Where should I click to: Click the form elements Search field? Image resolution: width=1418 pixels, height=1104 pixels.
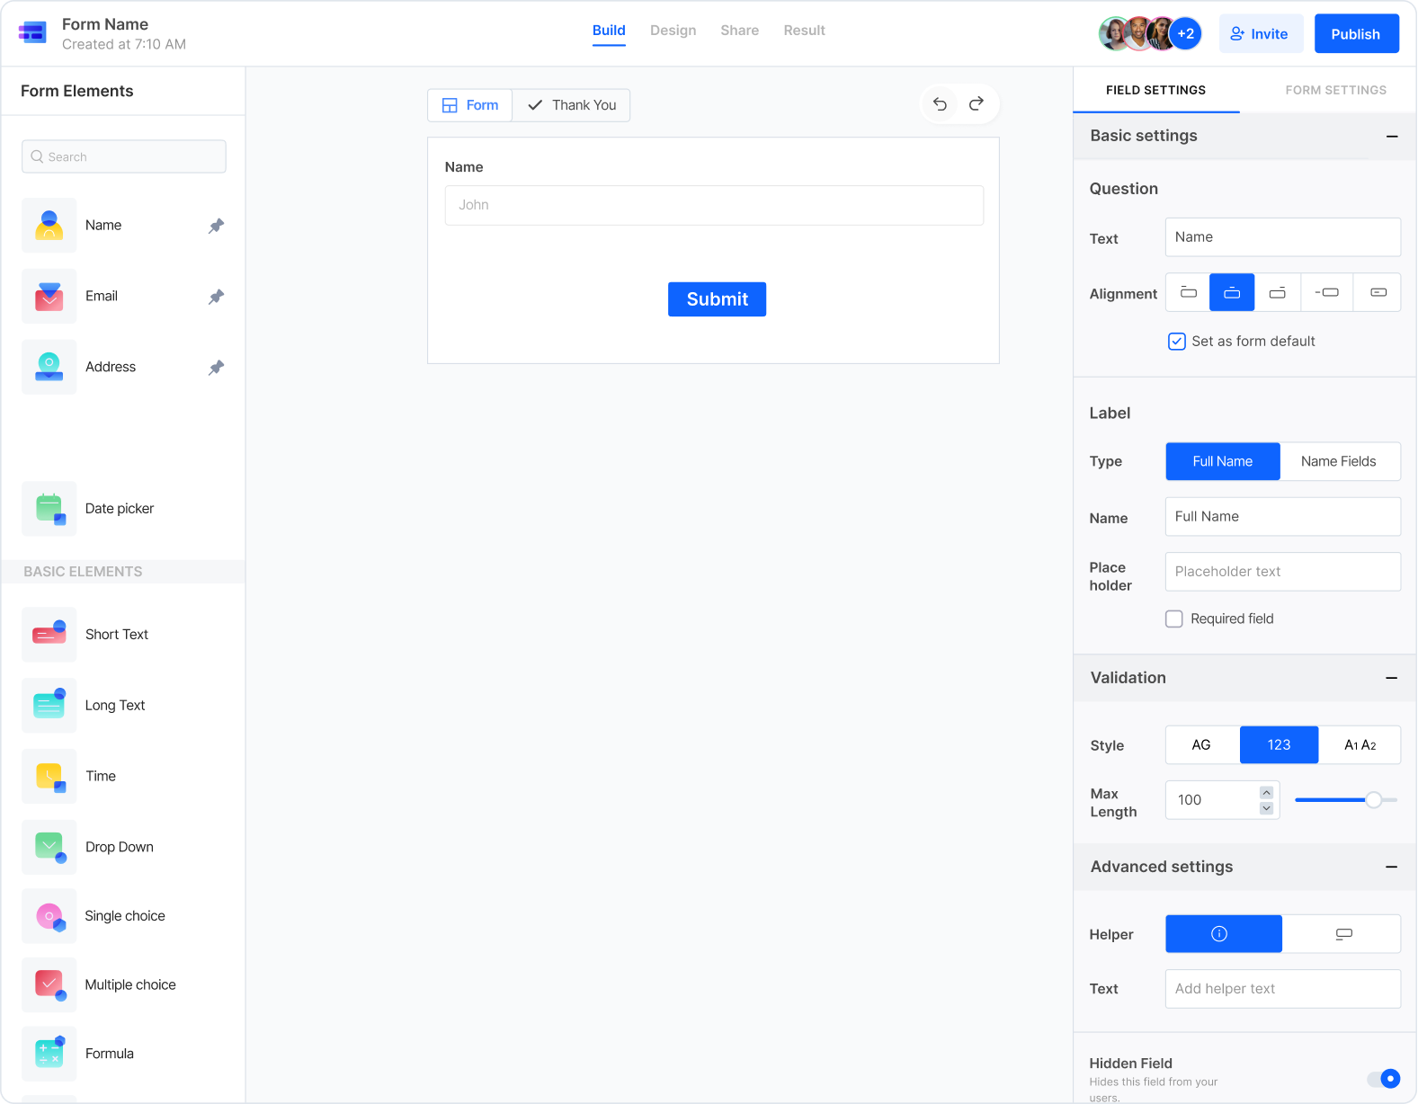[x=124, y=156]
